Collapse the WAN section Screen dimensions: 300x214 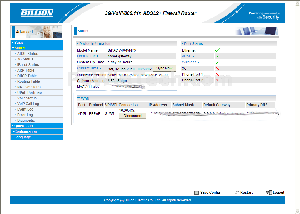pos(78,98)
